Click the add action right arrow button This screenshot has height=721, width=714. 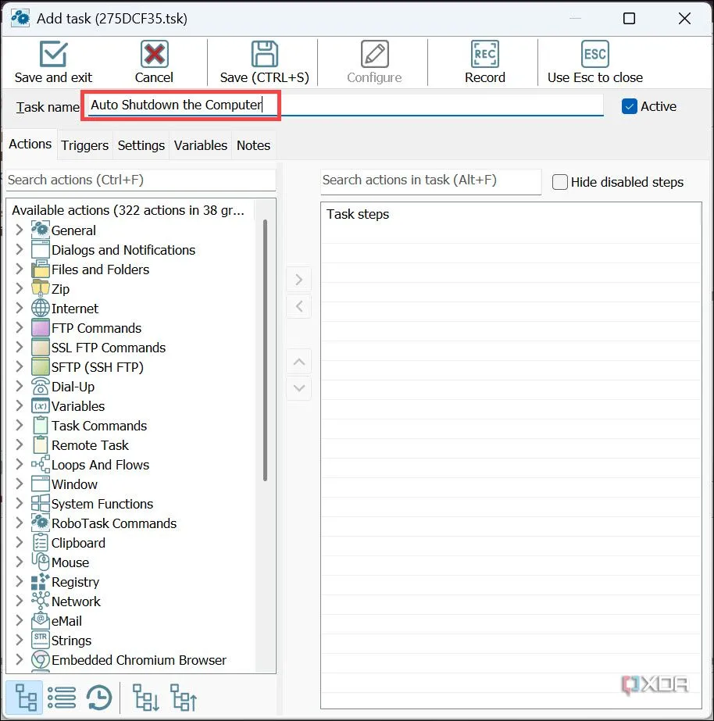[x=299, y=280]
